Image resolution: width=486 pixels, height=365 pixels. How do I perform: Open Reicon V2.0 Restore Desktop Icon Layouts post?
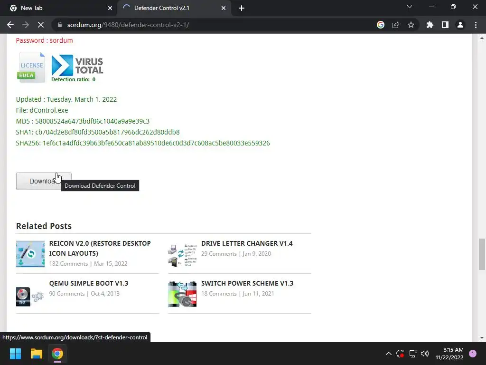(x=100, y=248)
